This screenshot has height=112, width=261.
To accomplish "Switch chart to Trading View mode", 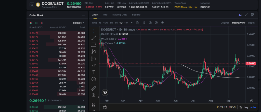I will coord(238,23).
